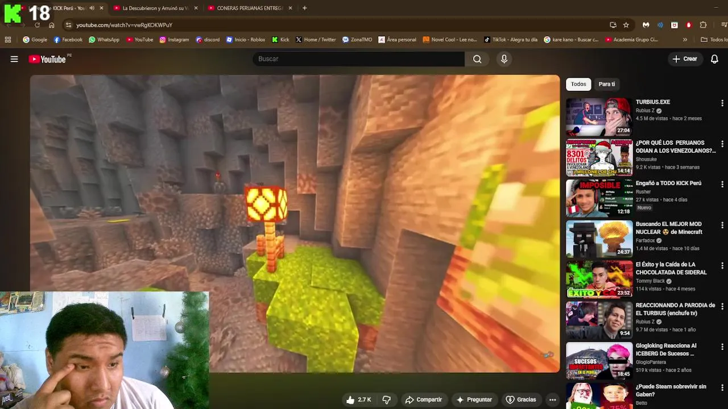The height and width of the screenshot is (409, 728).
Task: Open options for TURBIUS.EXE video
Action: [722, 103]
